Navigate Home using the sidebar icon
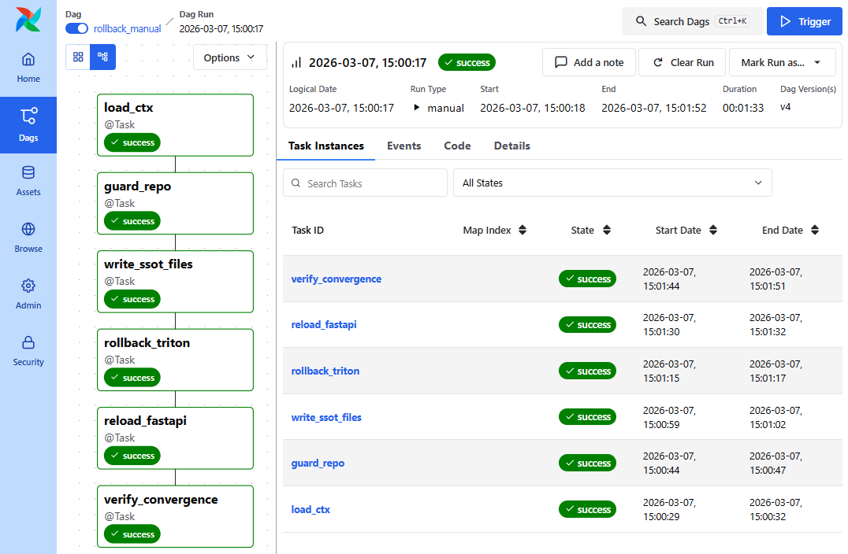The width and height of the screenshot is (848, 554). [28, 68]
